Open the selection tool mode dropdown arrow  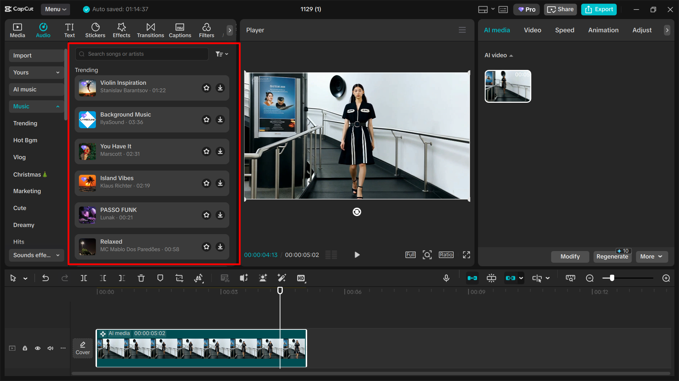(25, 278)
